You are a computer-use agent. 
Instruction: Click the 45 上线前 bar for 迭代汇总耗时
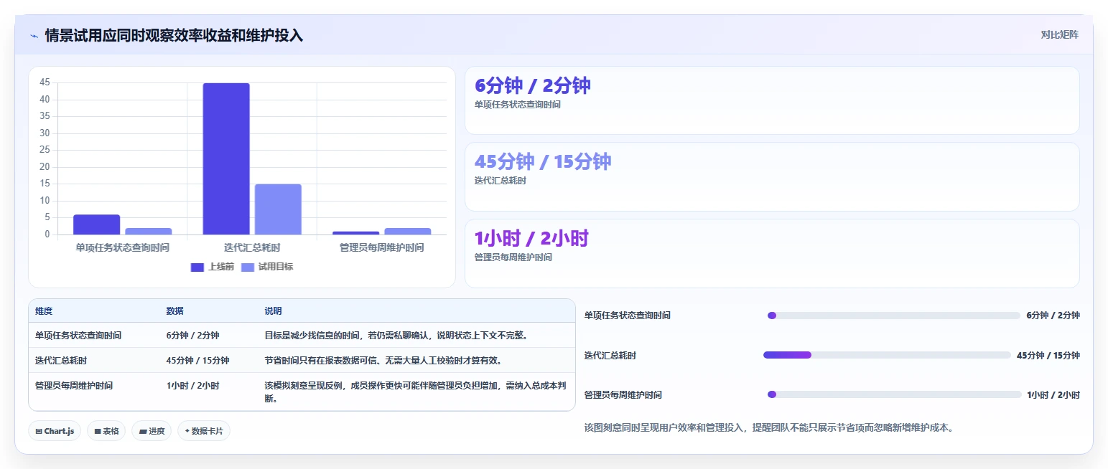(226, 158)
